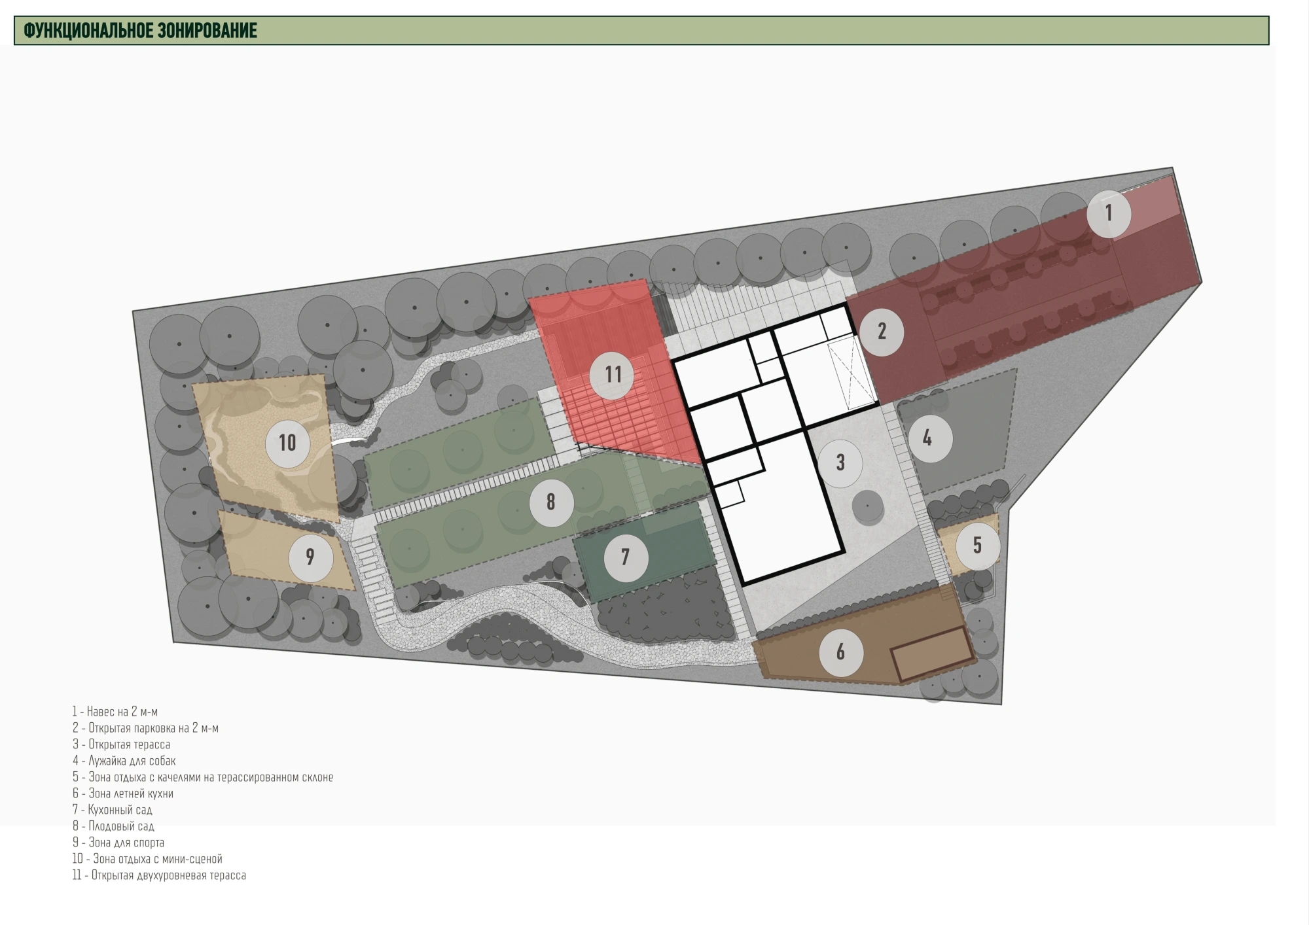Select marker 10 in the mini-stage zone
Screen dimensions: 1309x925
(288, 443)
